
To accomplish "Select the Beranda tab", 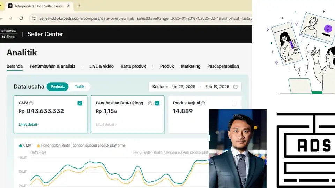I will [x=15, y=66].
